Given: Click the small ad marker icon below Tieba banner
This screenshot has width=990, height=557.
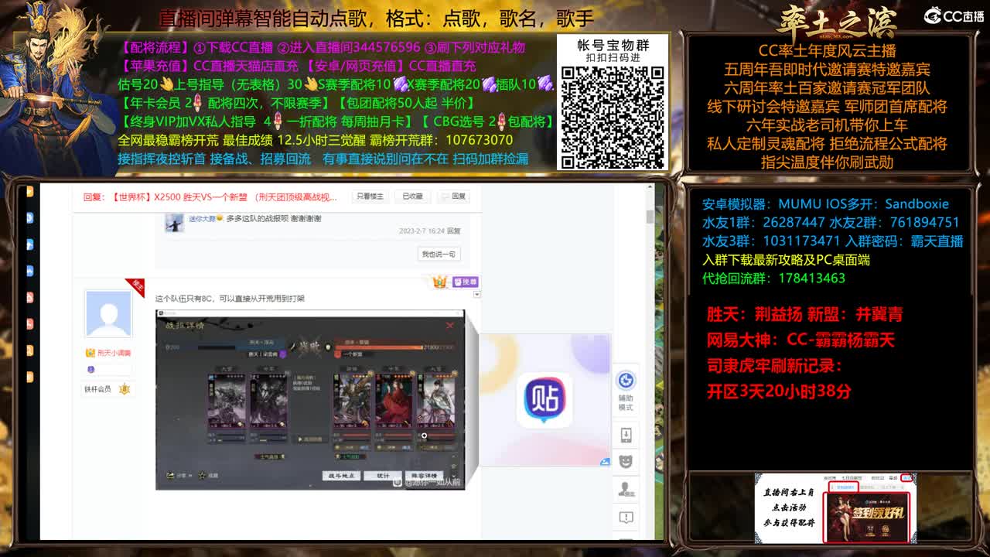Looking at the screenshot, I should point(605,462).
